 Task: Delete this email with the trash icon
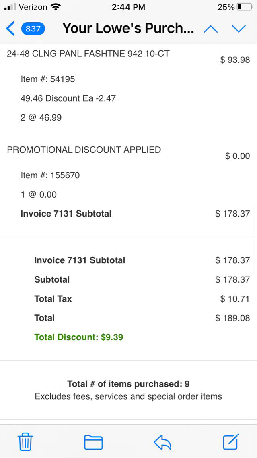click(25, 442)
